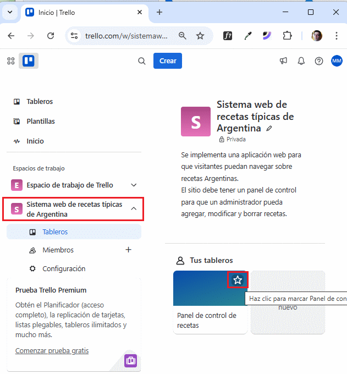Bookmark this page with the browser star
Screen dimensions: 347x374
[x=200, y=36]
